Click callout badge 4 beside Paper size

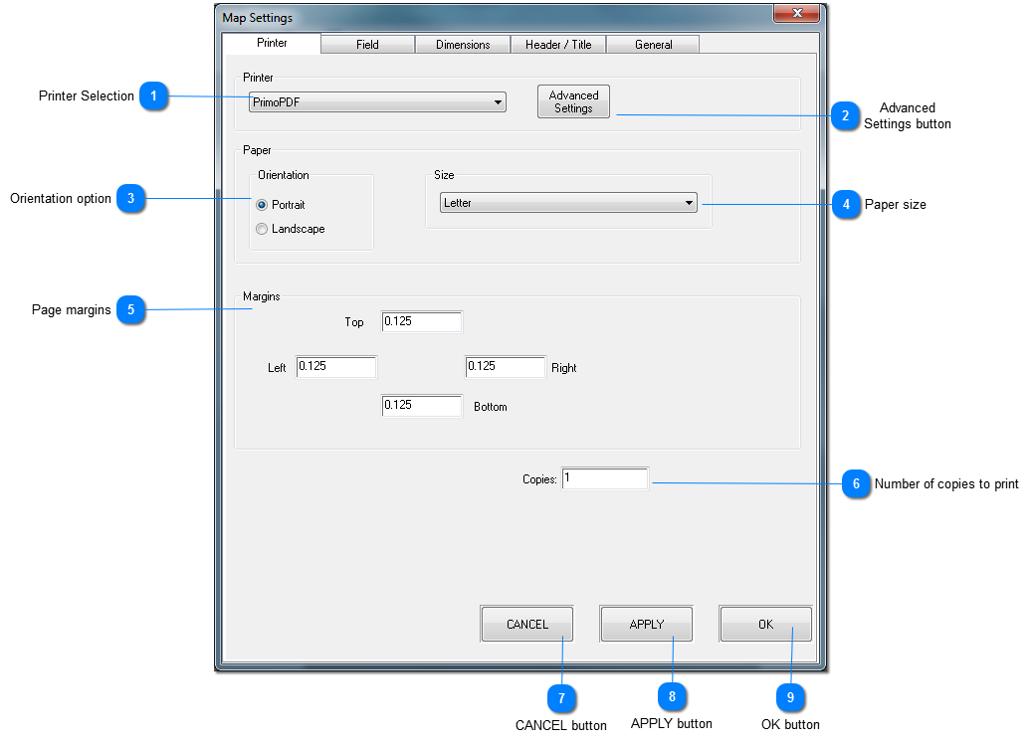coord(845,204)
